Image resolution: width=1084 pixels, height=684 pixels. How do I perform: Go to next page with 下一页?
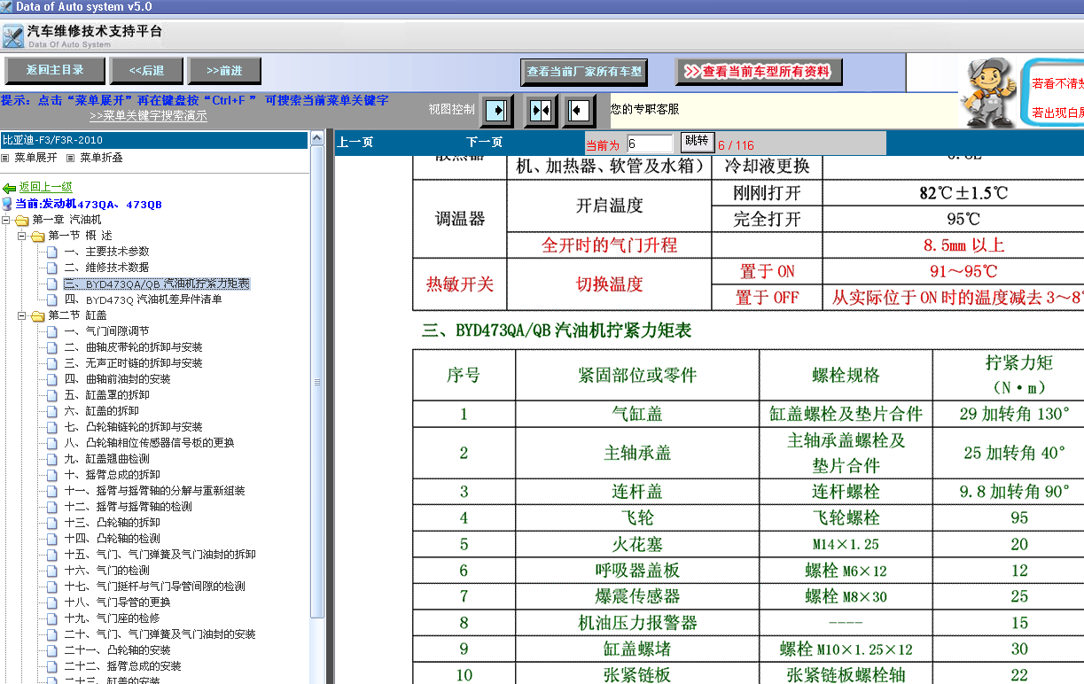(x=484, y=142)
